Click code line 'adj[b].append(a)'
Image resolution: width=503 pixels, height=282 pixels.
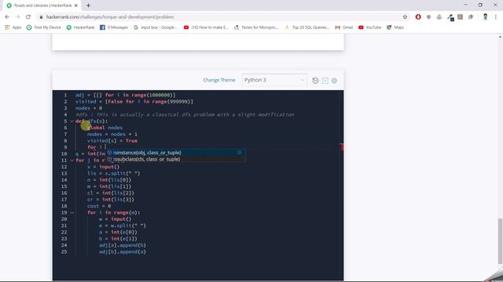pyautogui.click(x=123, y=251)
